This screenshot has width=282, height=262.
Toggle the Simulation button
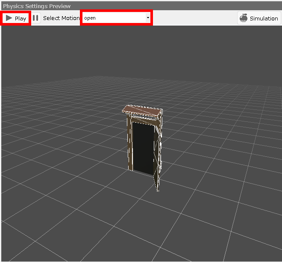tap(259, 18)
